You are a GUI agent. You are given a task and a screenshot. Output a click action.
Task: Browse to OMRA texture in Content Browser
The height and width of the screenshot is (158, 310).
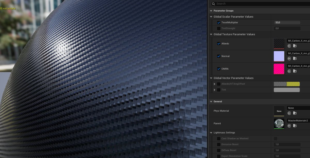coord(295,71)
